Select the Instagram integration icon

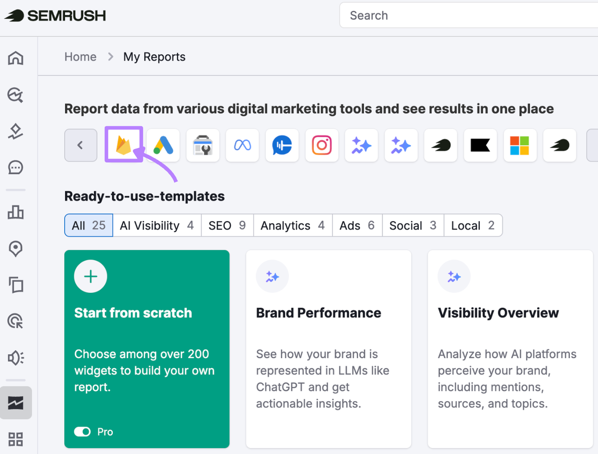click(322, 145)
